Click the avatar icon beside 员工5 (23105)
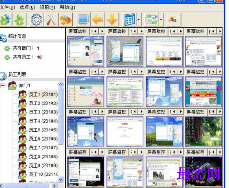Image resolution: width=229 pixels, height=188 pixels. point(22,130)
